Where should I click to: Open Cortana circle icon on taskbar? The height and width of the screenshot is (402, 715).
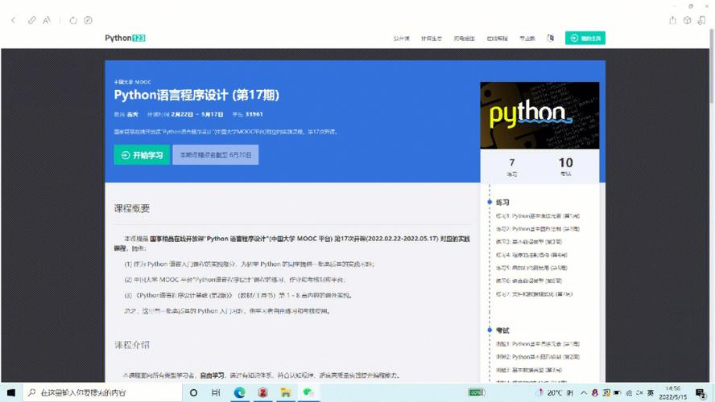[x=193, y=392]
